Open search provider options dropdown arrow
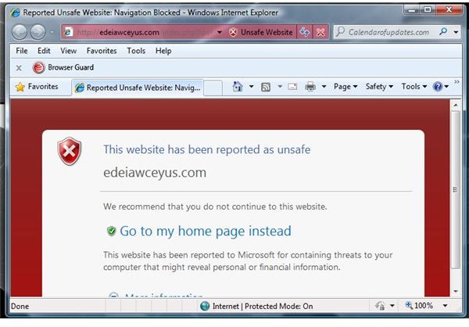Screen dimensions: 469x327 point(456,32)
